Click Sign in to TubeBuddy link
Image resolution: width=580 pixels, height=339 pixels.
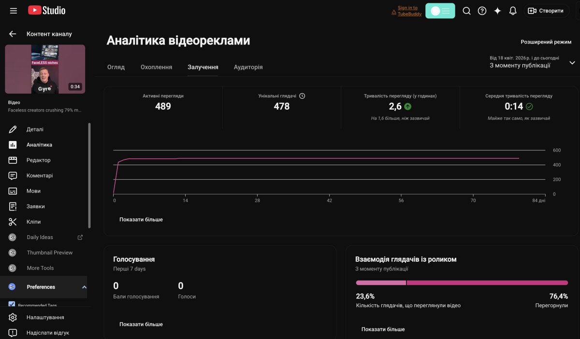pos(409,11)
